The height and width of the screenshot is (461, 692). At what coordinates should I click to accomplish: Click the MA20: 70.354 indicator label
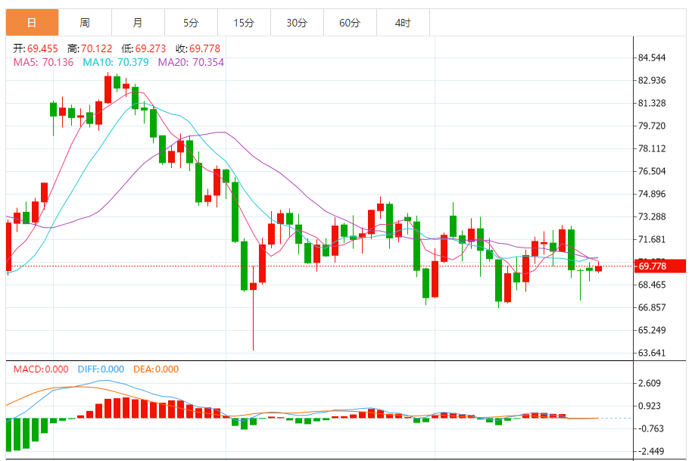pyautogui.click(x=191, y=62)
